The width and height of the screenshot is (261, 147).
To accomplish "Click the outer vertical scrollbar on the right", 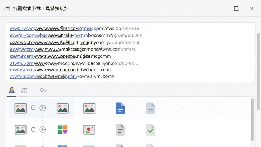I will click(259, 72).
